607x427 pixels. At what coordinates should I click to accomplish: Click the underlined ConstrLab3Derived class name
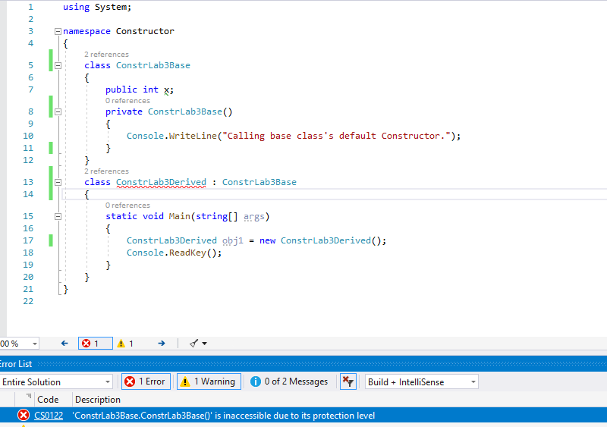(x=161, y=182)
